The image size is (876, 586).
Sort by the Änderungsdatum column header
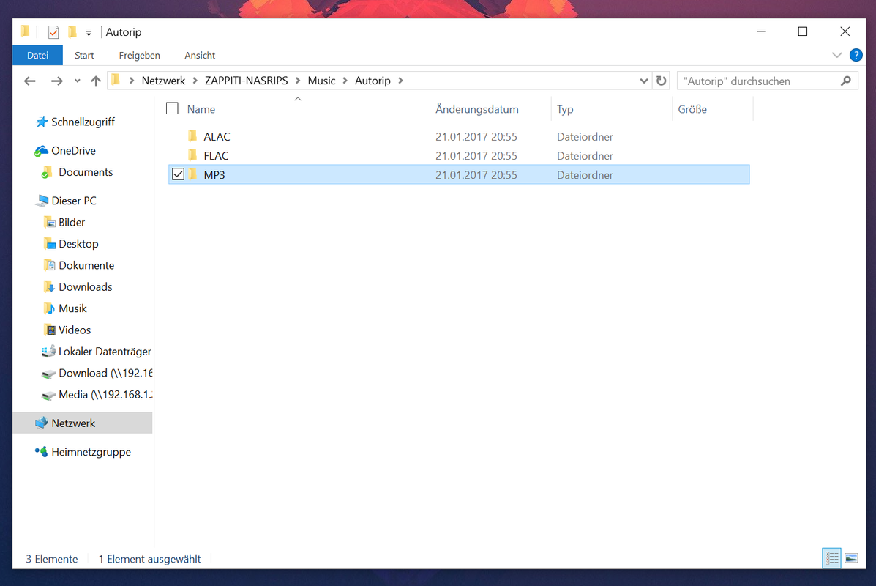[x=476, y=109]
